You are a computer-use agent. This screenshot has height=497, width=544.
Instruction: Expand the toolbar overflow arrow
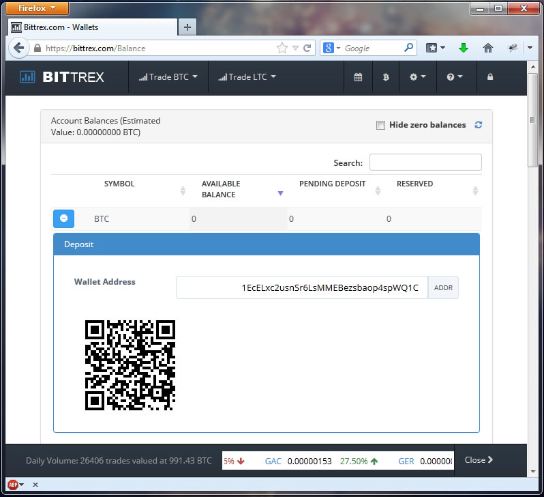tap(530, 48)
